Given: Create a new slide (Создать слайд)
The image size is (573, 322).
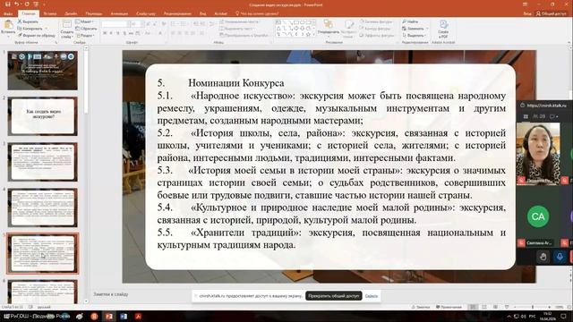Looking at the screenshot, I should pos(67,30).
